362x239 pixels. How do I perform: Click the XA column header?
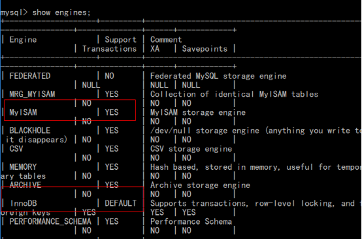click(155, 49)
